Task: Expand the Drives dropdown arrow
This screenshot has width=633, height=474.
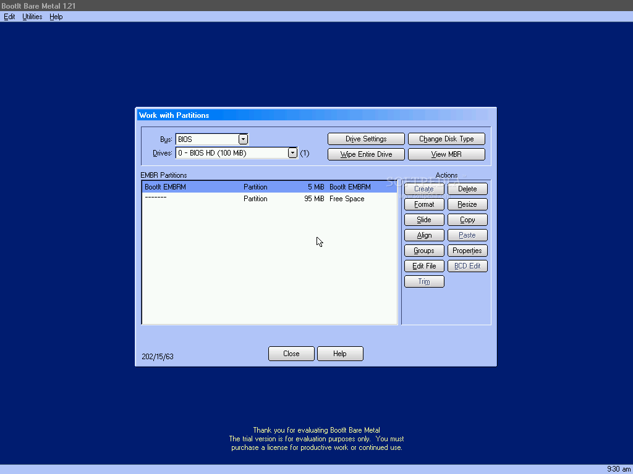Action: coord(292,153)
